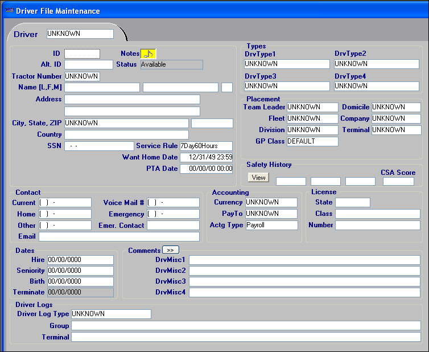Select the Service Rule 7Day60Hours field
This screenshot has width=429, height=352.
pyautogui.click(x=206, y=146)
